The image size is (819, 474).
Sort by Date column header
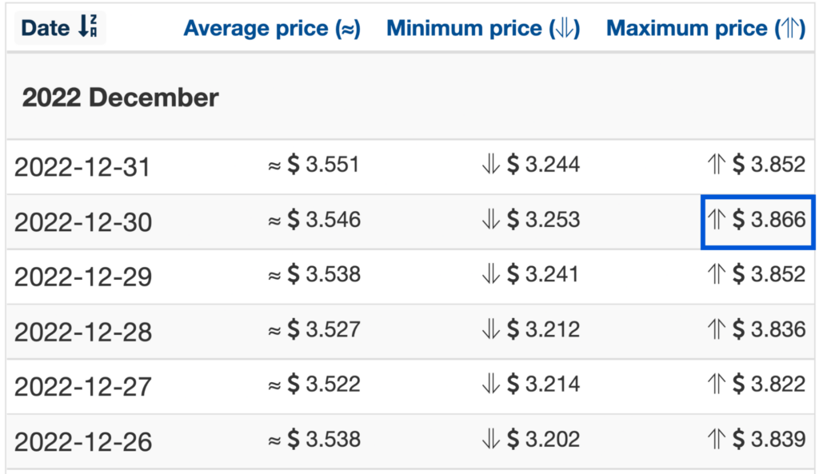click(60, 28)
